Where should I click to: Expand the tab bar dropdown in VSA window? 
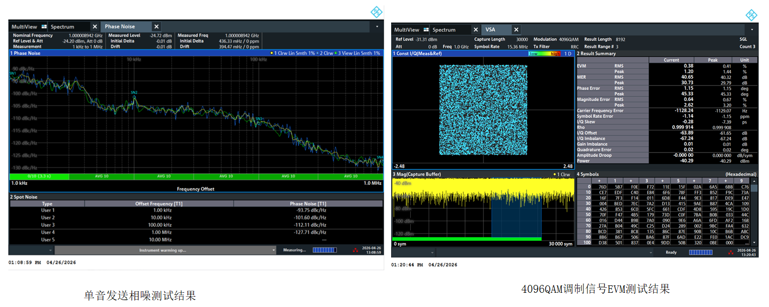pyautogui.click(x=752, y=30)
